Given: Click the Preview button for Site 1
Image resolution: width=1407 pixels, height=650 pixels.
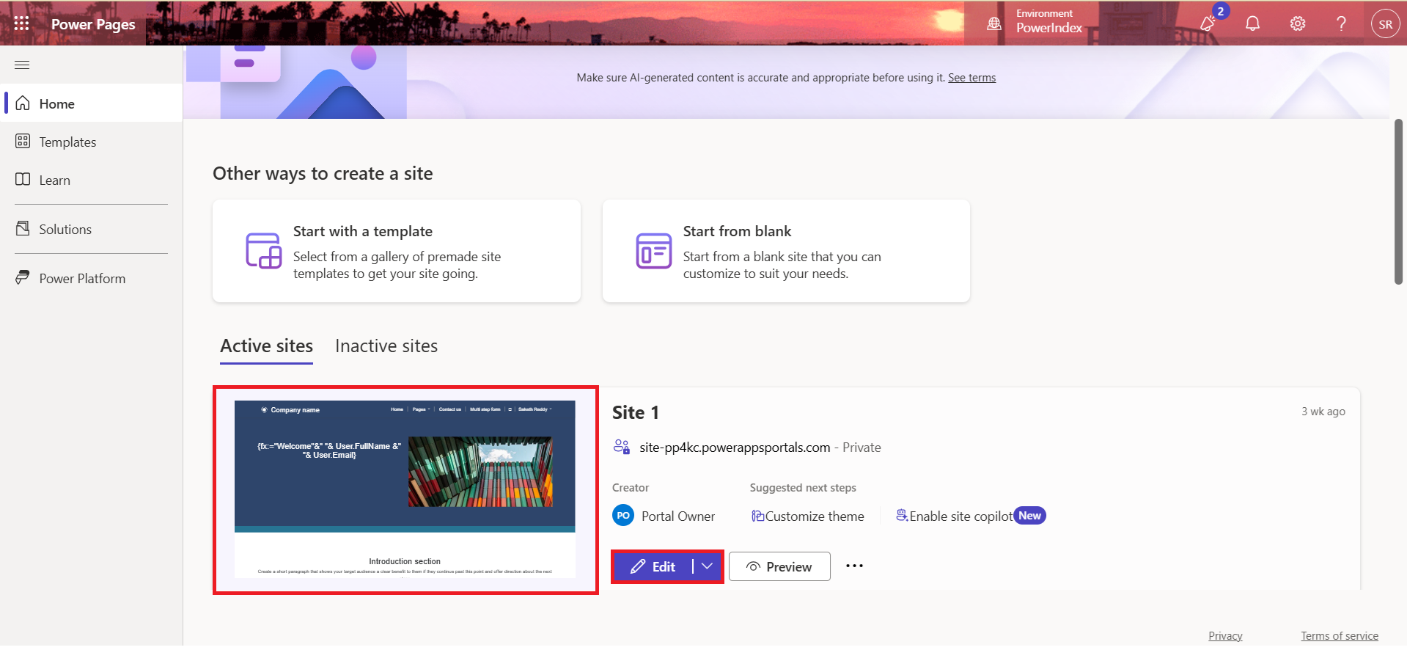Looking at the screenshot, I should 779,567.
